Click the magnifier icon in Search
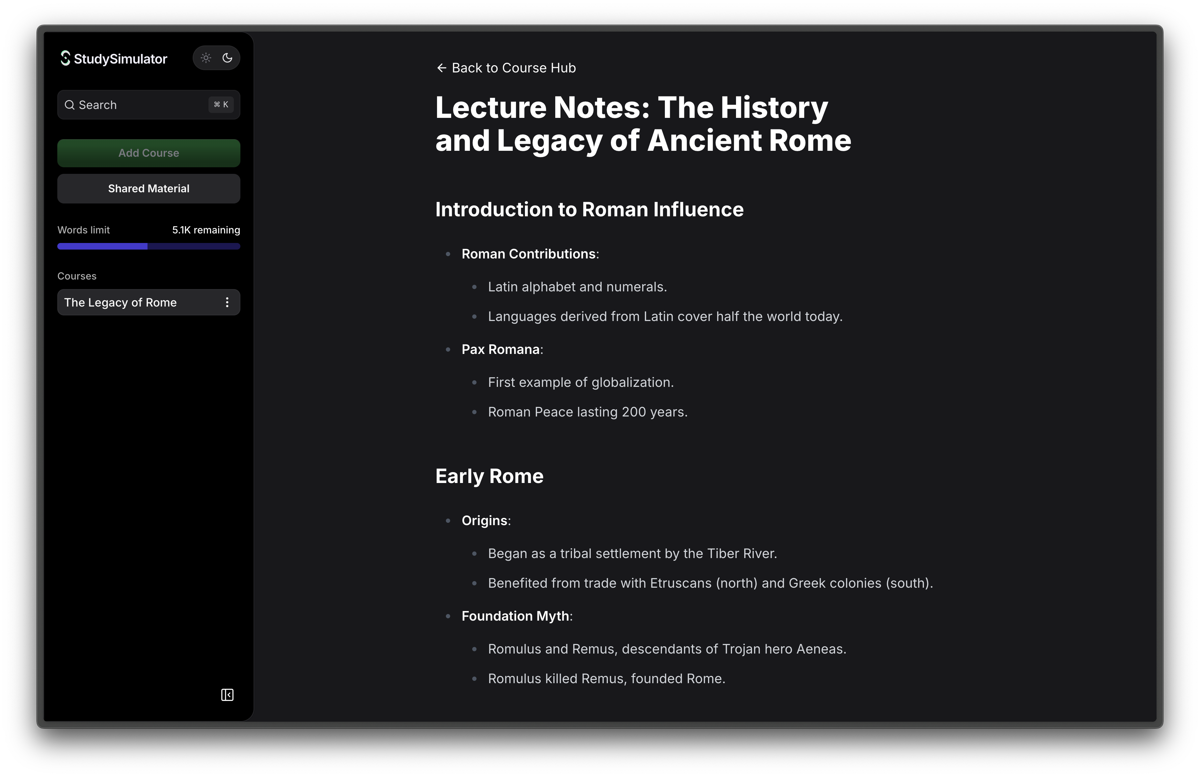 [x=69, y=105]
